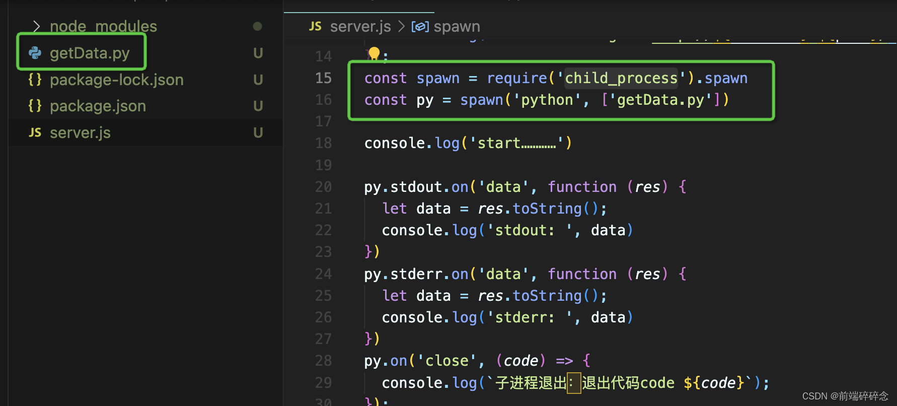Viewport: 897px width, 406px height.
Task: Open package.json in the explorer
Action: coord(98,106)
